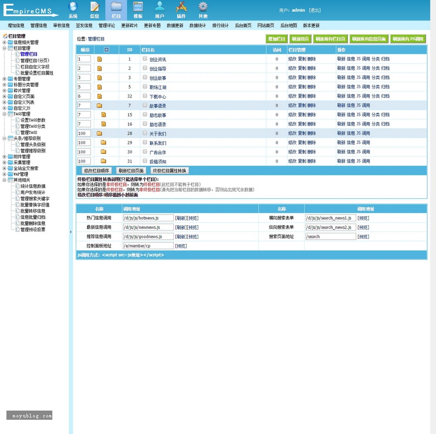Click the document icon in the 创业指导 row
Viewport: 436px width, 434px height.
click(x=100, y=68)
